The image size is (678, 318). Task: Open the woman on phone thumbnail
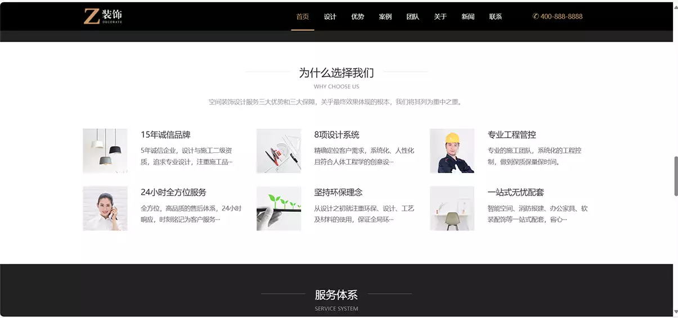(x=105, y=208)
